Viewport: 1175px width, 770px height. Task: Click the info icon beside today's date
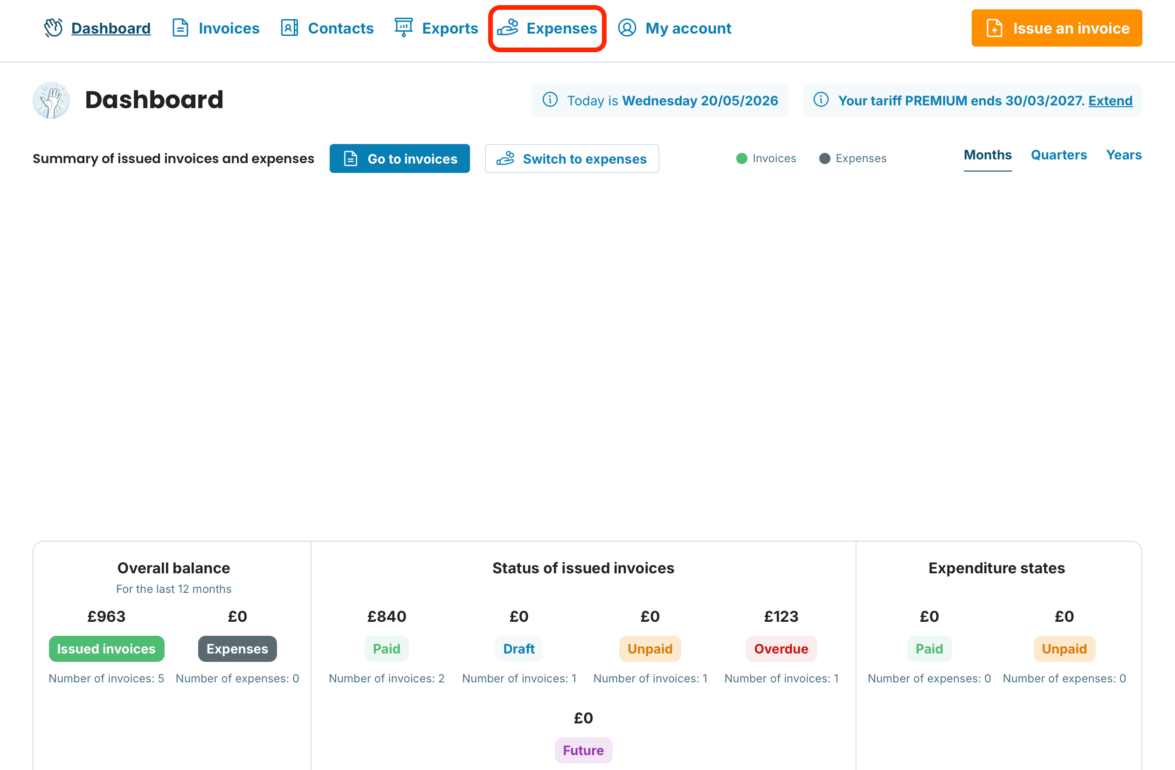550,100
